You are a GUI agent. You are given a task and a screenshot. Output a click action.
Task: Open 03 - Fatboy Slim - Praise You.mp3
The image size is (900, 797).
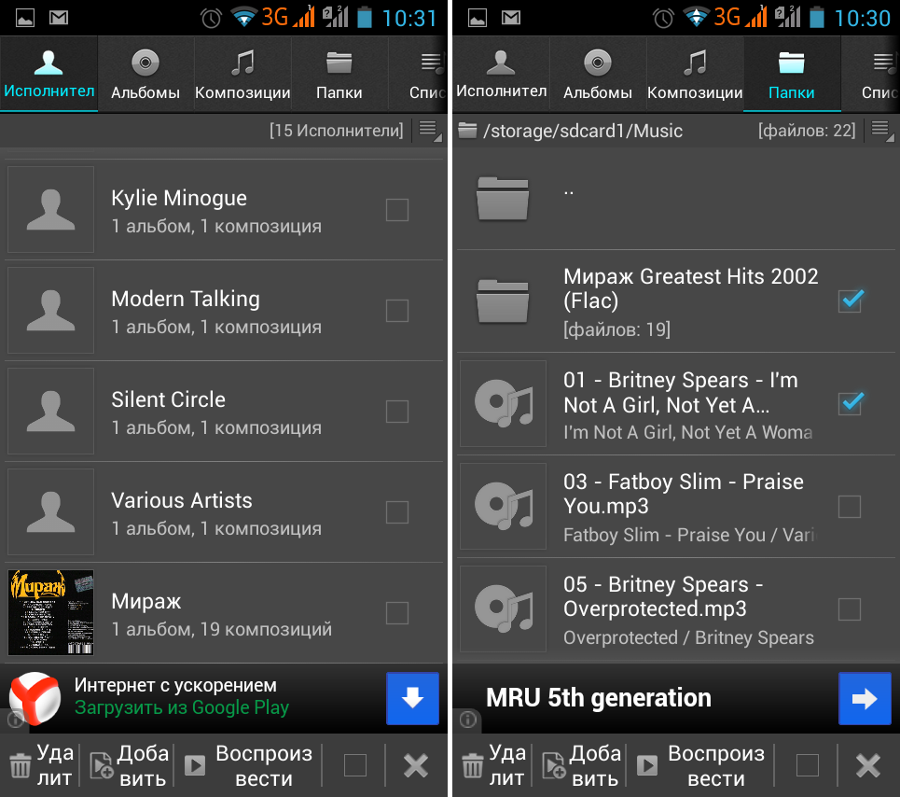(x=676, y=507)
